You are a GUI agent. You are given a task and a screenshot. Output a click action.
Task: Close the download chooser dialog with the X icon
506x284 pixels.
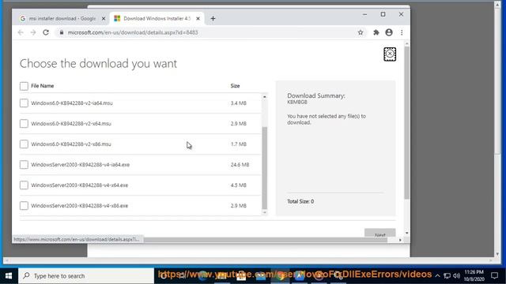pos(390,54)
